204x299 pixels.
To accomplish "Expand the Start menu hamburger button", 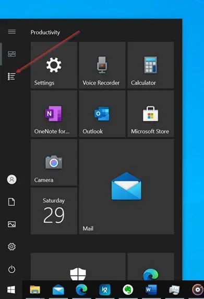I will click(x=12, y=31).
